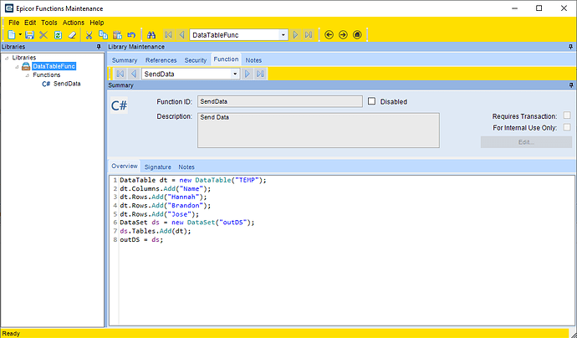Viewport: 577px width, 338px height.
Task: Click the New document toolbar icon
Action: tap(12, 35)
